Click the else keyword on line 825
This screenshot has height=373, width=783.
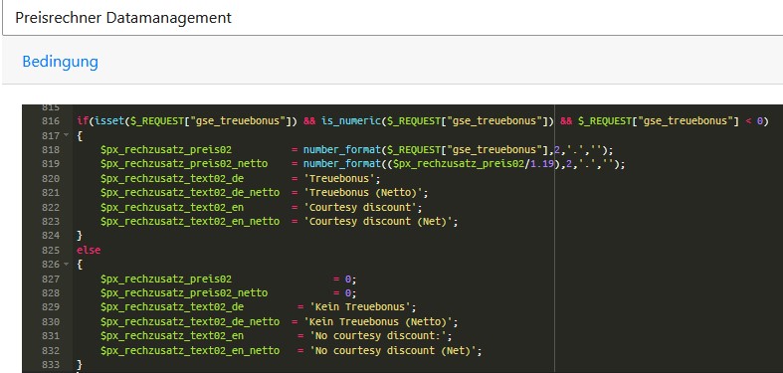[x=89, y=250]
